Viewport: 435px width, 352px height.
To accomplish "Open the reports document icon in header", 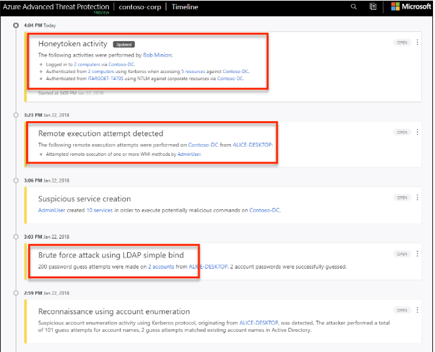I will (373, 7).
